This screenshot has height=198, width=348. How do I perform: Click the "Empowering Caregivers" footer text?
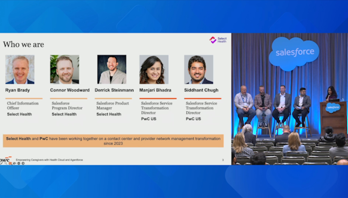click(x=49, y=160)
